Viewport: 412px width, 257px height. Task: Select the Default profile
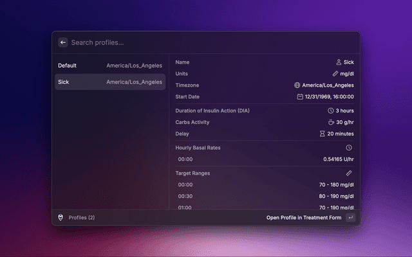(x=109, y=66)
